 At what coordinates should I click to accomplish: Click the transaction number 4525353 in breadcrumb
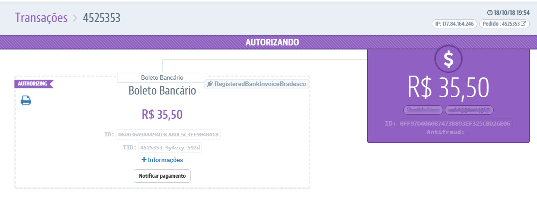(102, 18)
